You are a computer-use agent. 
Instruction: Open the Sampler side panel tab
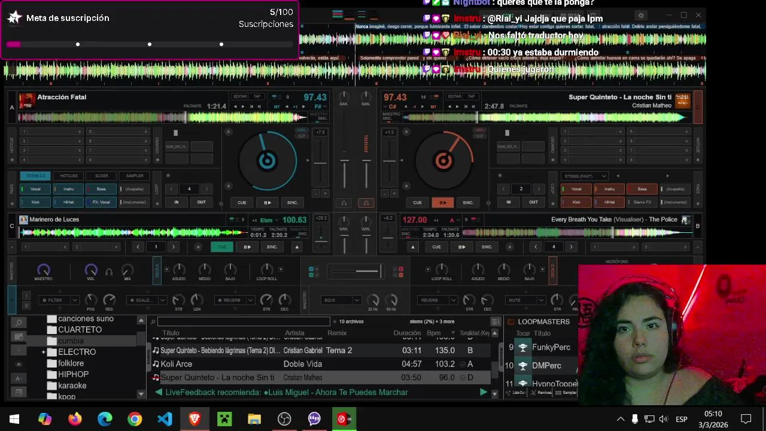[x=566, y=393]
